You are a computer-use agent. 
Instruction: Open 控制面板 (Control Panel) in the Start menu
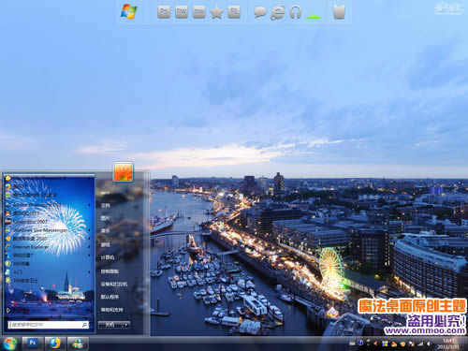pos(110,271)
